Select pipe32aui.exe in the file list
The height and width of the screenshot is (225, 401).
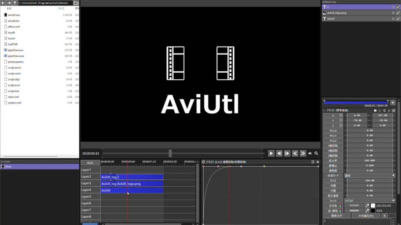15,50
